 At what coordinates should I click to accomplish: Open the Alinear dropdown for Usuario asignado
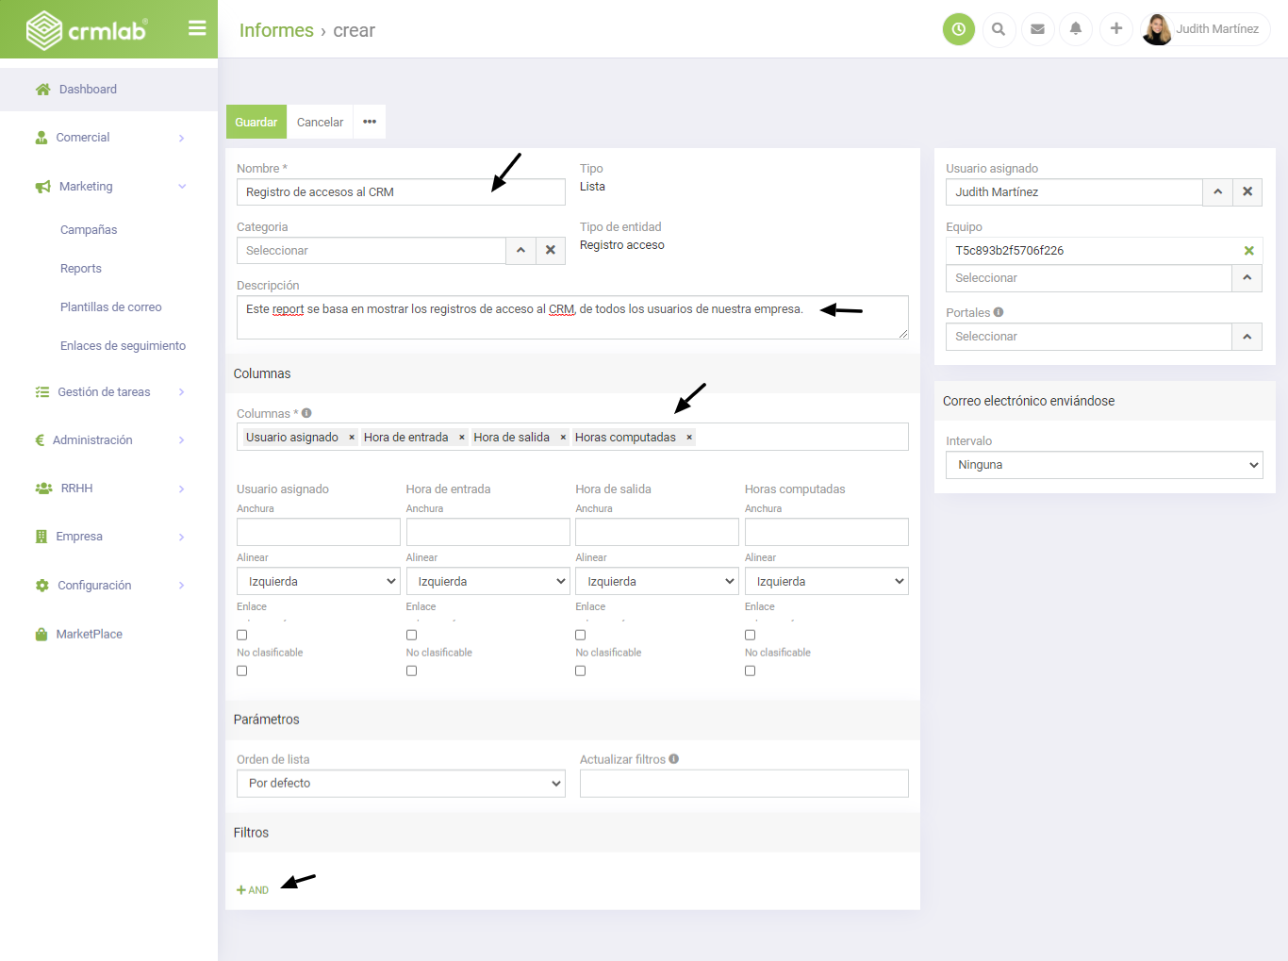(x=319, y=581)
